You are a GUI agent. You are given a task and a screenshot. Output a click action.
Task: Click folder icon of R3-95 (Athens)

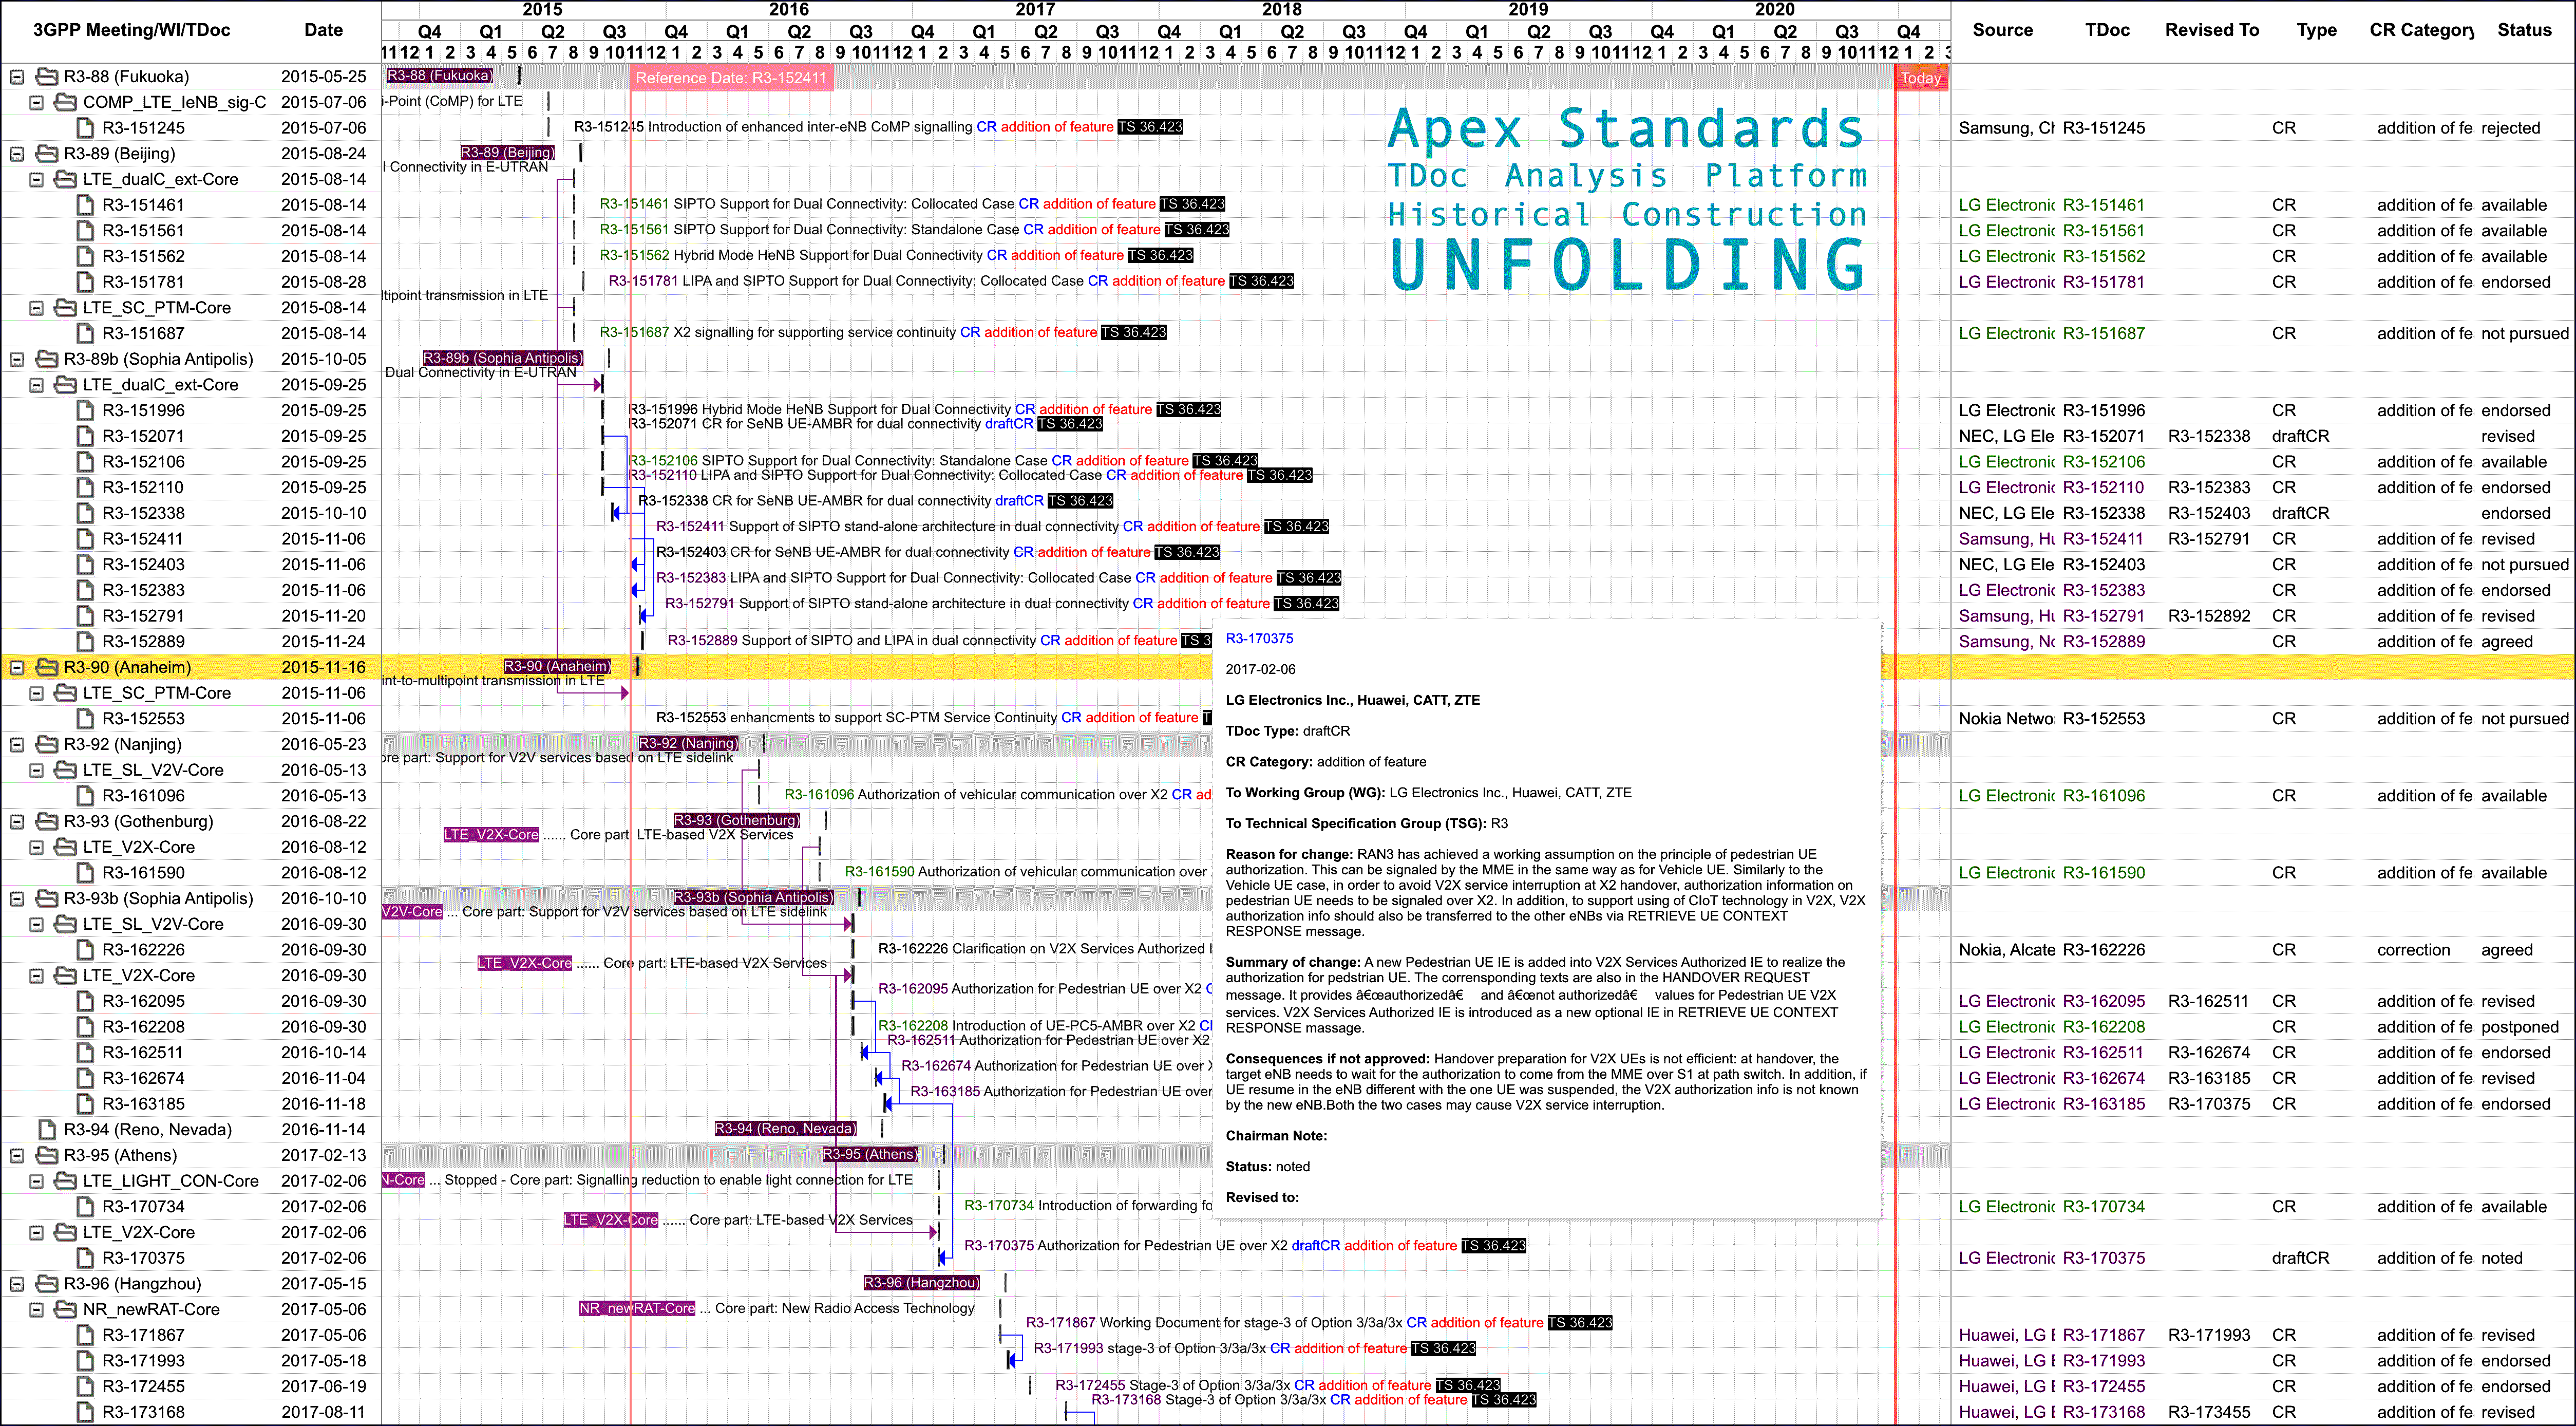coord(47,1156)
